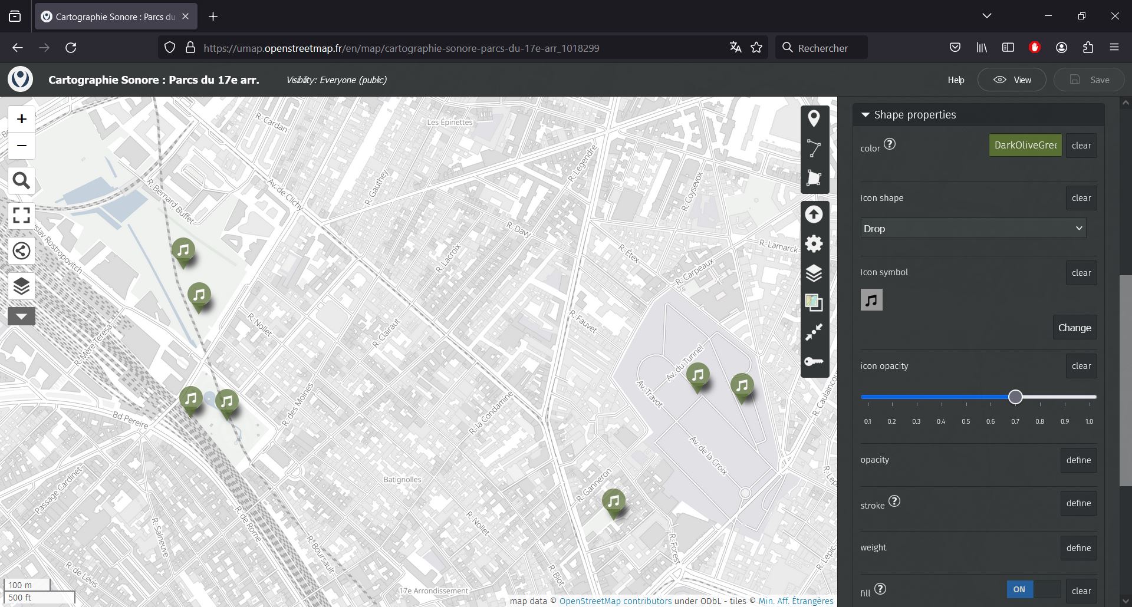Set icon opacity slider to 1.0
The height and width of the screenshot is (607, 1132).
coord(1090,397)
